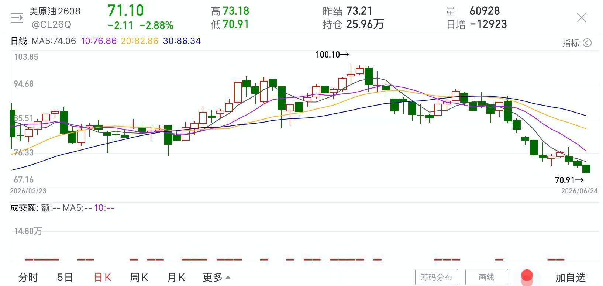Click the 画线 draw line button
The width and height of the screenshot is (603, 286).
tap(486, 277)
